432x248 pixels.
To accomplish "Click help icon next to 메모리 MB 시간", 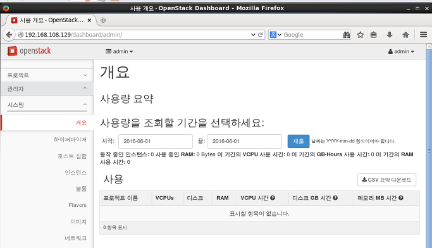I will [401, 198].
